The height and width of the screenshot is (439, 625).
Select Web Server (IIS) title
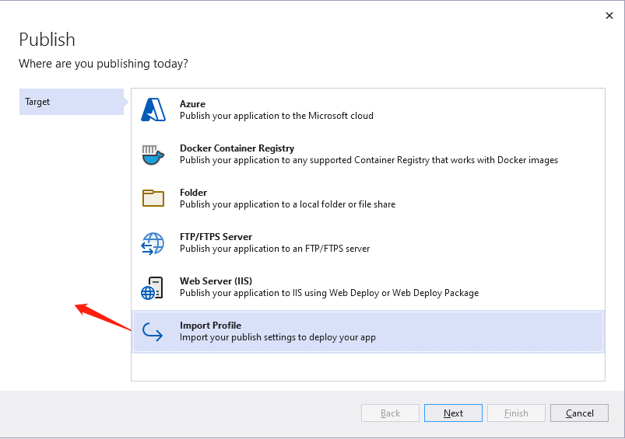216,281
